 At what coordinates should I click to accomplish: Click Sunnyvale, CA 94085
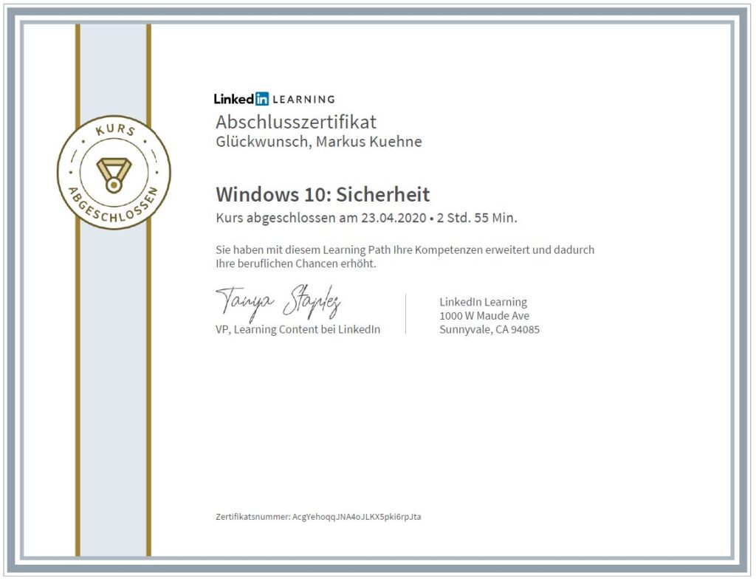[489, 330]
